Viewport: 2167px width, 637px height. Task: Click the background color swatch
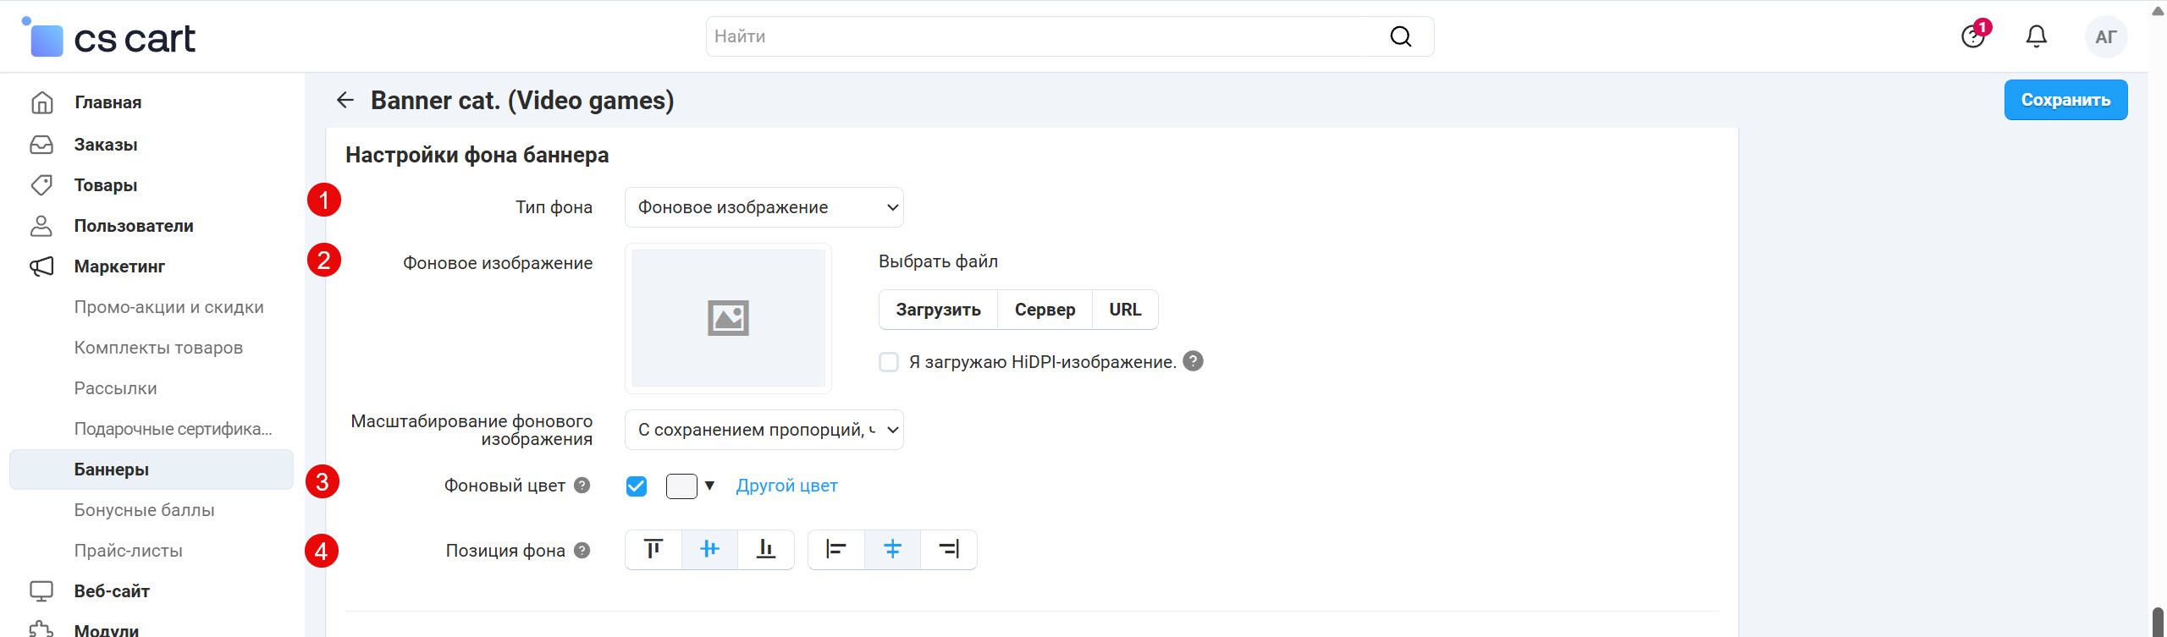(681, 486)
